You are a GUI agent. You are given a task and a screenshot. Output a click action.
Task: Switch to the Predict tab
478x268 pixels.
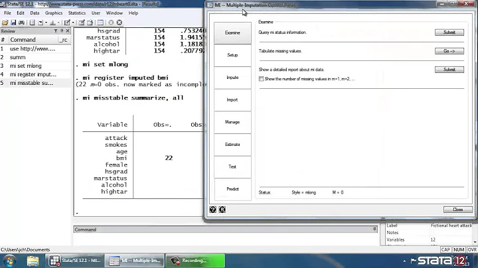[x=232, y=189]
